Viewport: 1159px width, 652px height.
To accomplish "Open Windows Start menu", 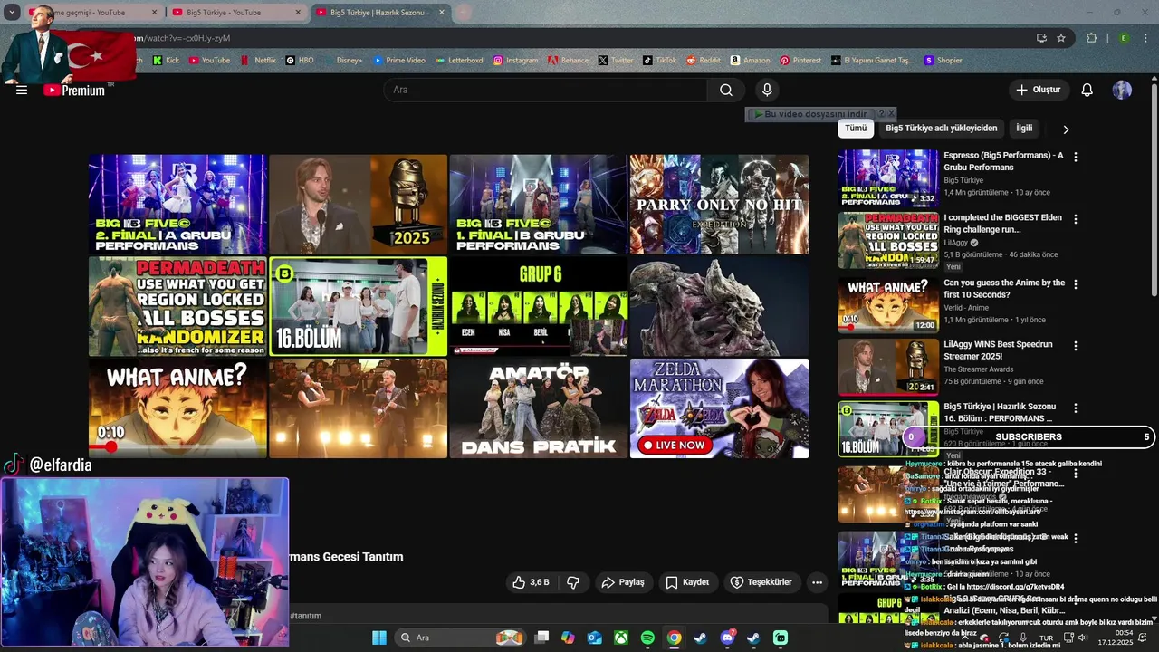I will 379,638.
